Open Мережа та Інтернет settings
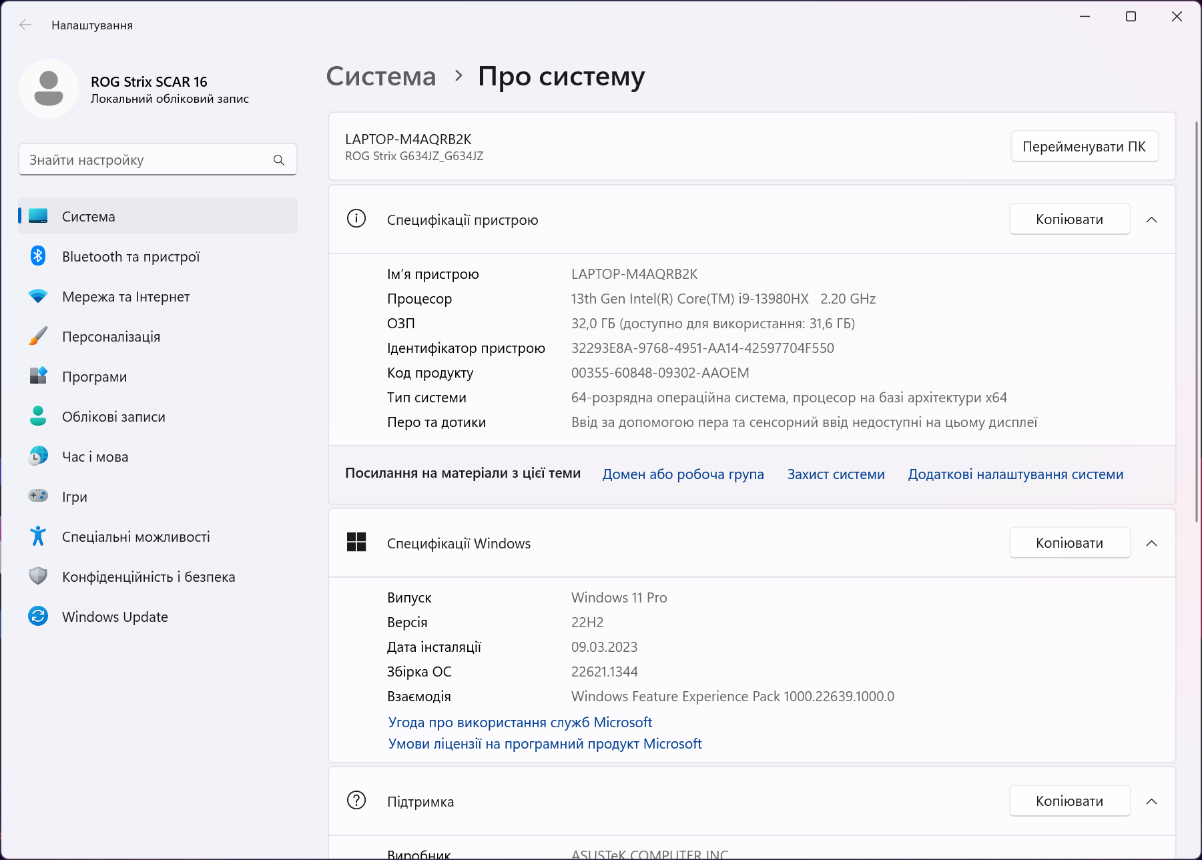Viewport: 1202px width, 860px height. tap(158, 296)
